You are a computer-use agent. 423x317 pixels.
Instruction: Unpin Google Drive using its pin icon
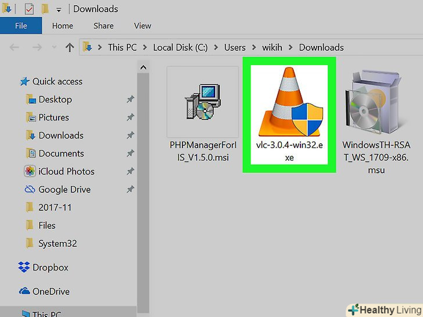coord(130,190)
